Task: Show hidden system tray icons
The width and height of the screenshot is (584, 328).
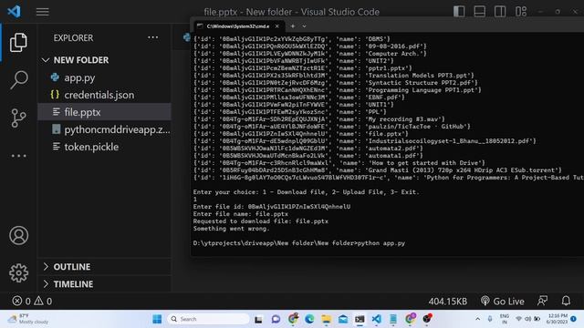Action: [x=477, y=319]
